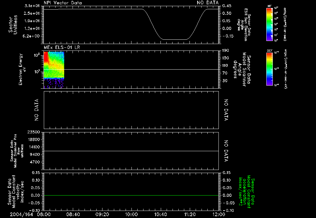Click 'NO DATA' on the left of the third panel
The image size is (316, 218).
click(36, 110)
